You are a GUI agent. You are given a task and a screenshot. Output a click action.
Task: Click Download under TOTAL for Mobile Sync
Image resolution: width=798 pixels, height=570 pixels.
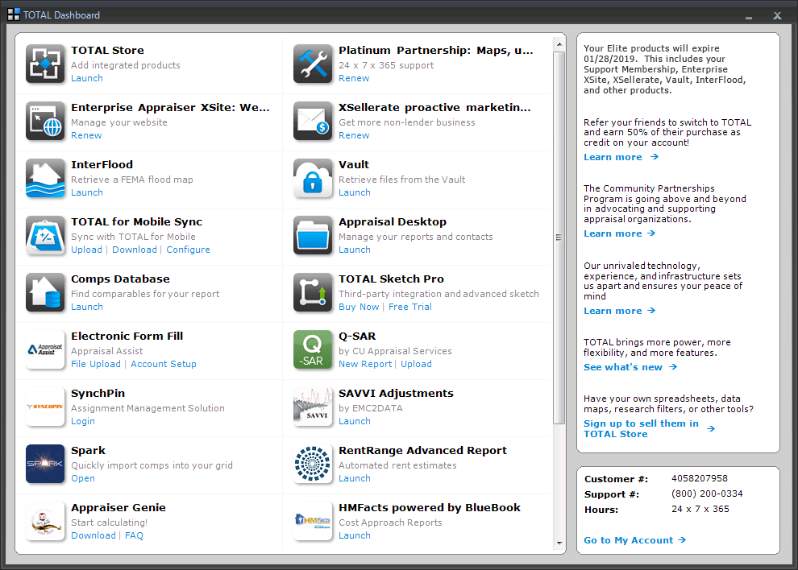[135, 250]
